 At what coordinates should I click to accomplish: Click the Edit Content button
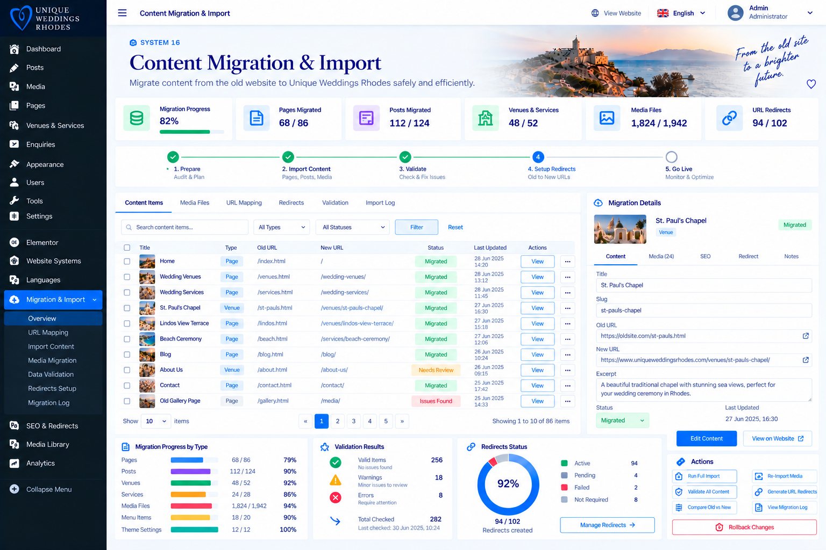(706, 438)
